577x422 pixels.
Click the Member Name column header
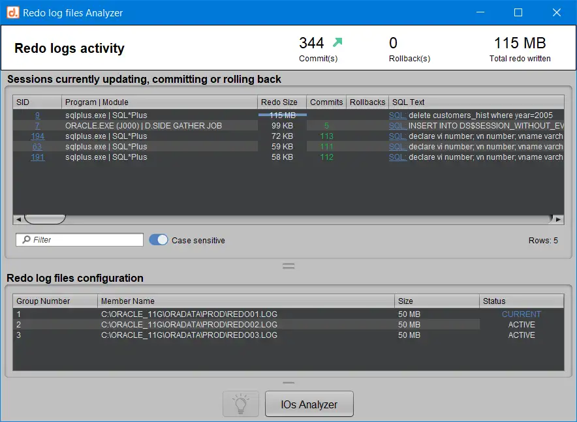246,301
